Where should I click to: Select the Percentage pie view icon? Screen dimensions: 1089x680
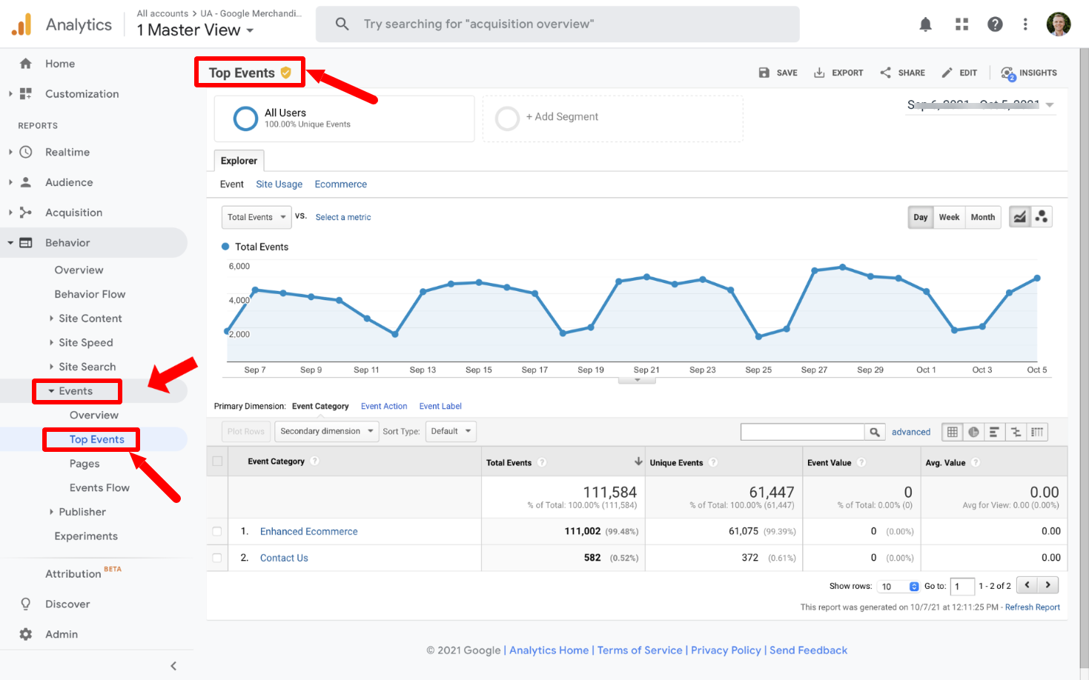(973, 432)
